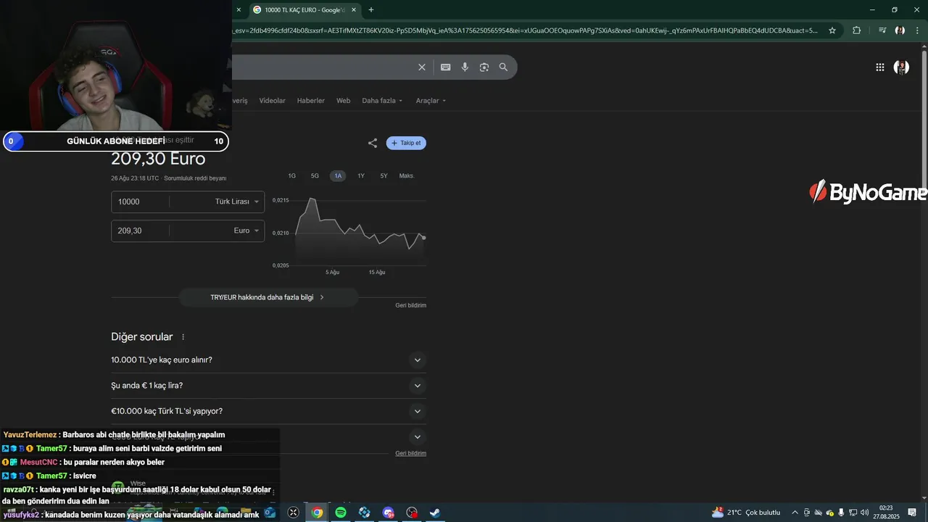Bookmark this page with the star icon

coord(832,30)
